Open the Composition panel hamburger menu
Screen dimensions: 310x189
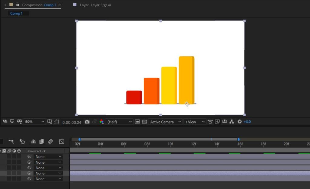(60, 5)
